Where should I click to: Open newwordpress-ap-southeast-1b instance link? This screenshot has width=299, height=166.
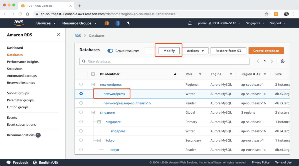127,103
